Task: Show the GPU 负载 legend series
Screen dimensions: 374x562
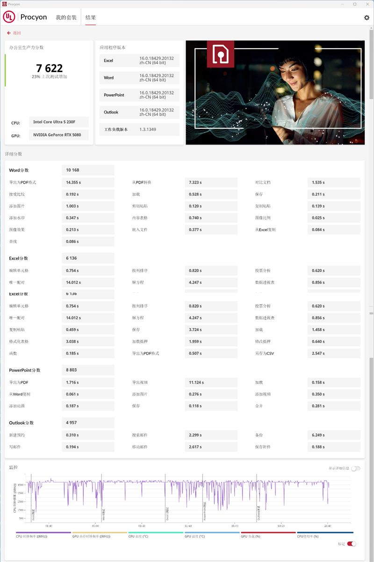Action: coord(268,534)
